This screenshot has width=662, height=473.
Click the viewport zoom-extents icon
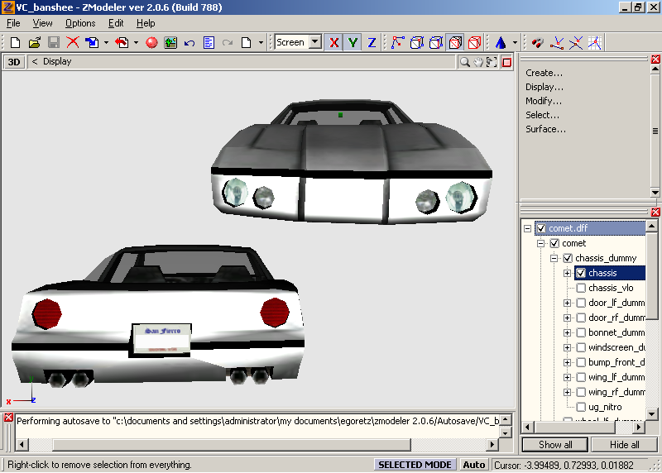(492, 63)
